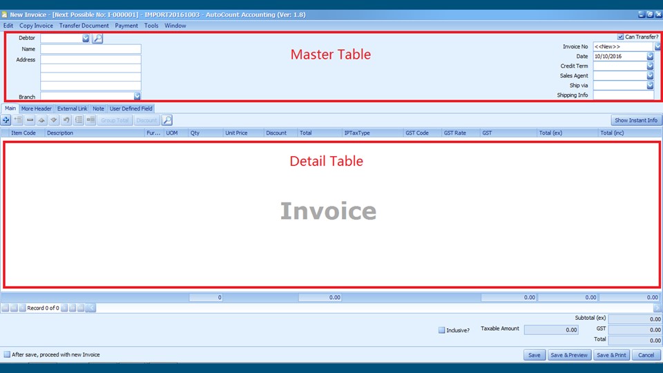This screenshot has width=663, height=373.
Task: Click the insert row icon beside plus
Action: coord(18,120)
